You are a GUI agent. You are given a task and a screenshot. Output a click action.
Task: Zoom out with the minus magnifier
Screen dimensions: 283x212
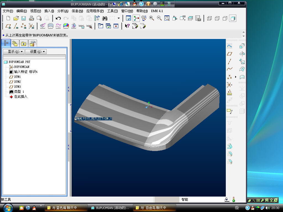tap(159, 18)
